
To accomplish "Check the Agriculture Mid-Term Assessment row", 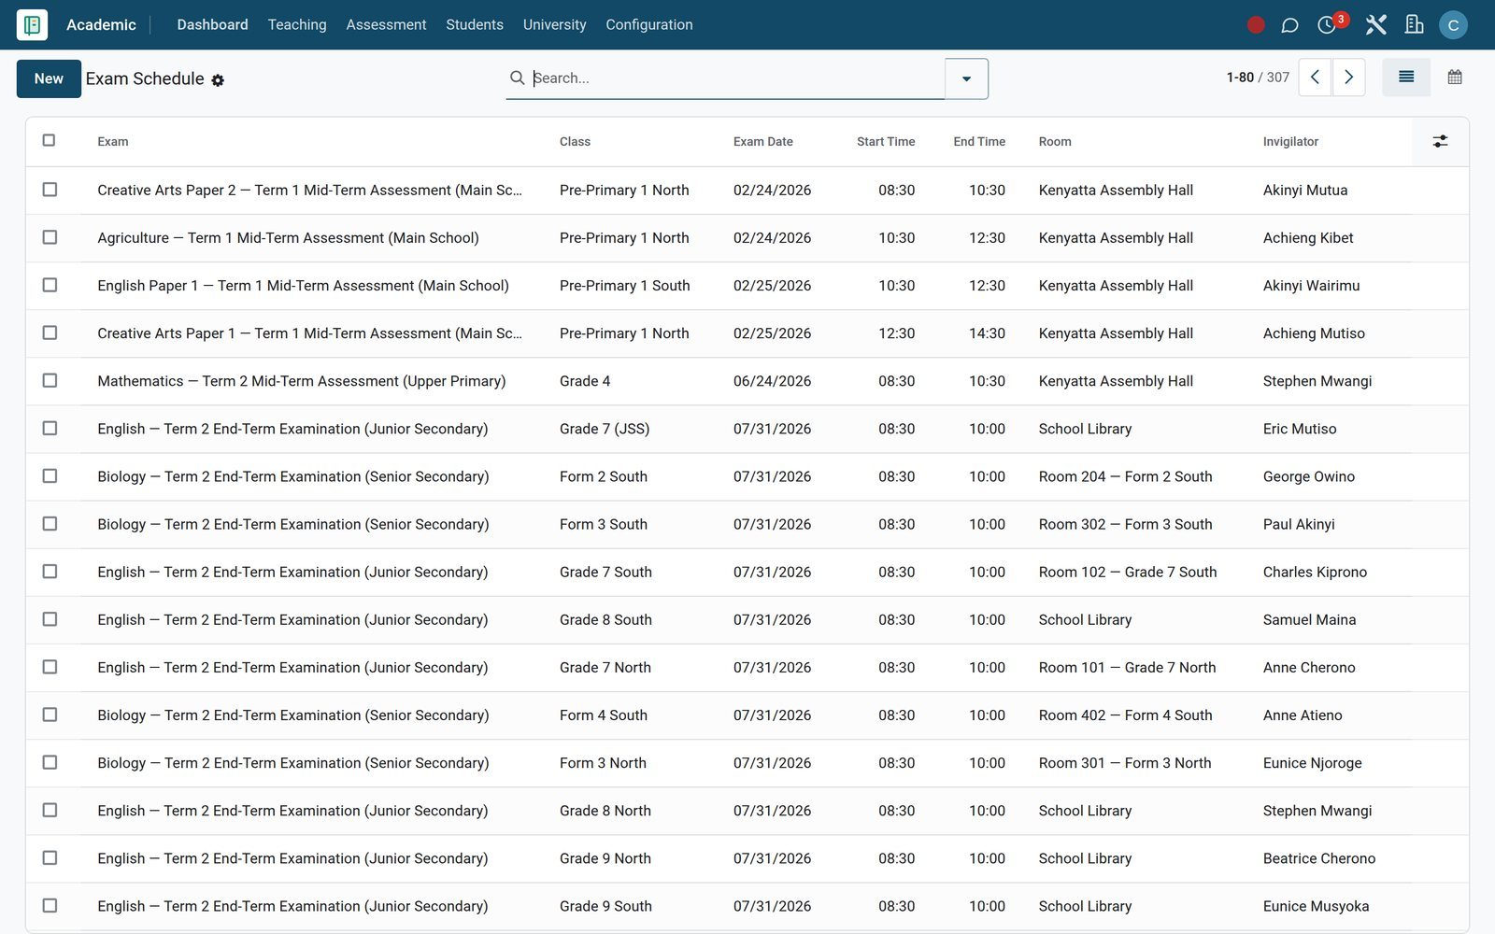I will [x=50, y=237].
